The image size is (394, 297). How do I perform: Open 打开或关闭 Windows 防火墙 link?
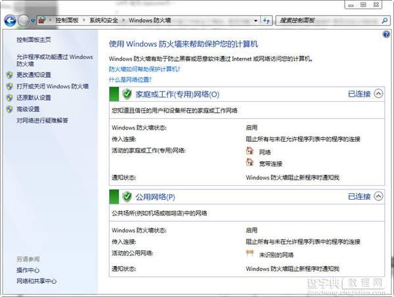point(53,87)
